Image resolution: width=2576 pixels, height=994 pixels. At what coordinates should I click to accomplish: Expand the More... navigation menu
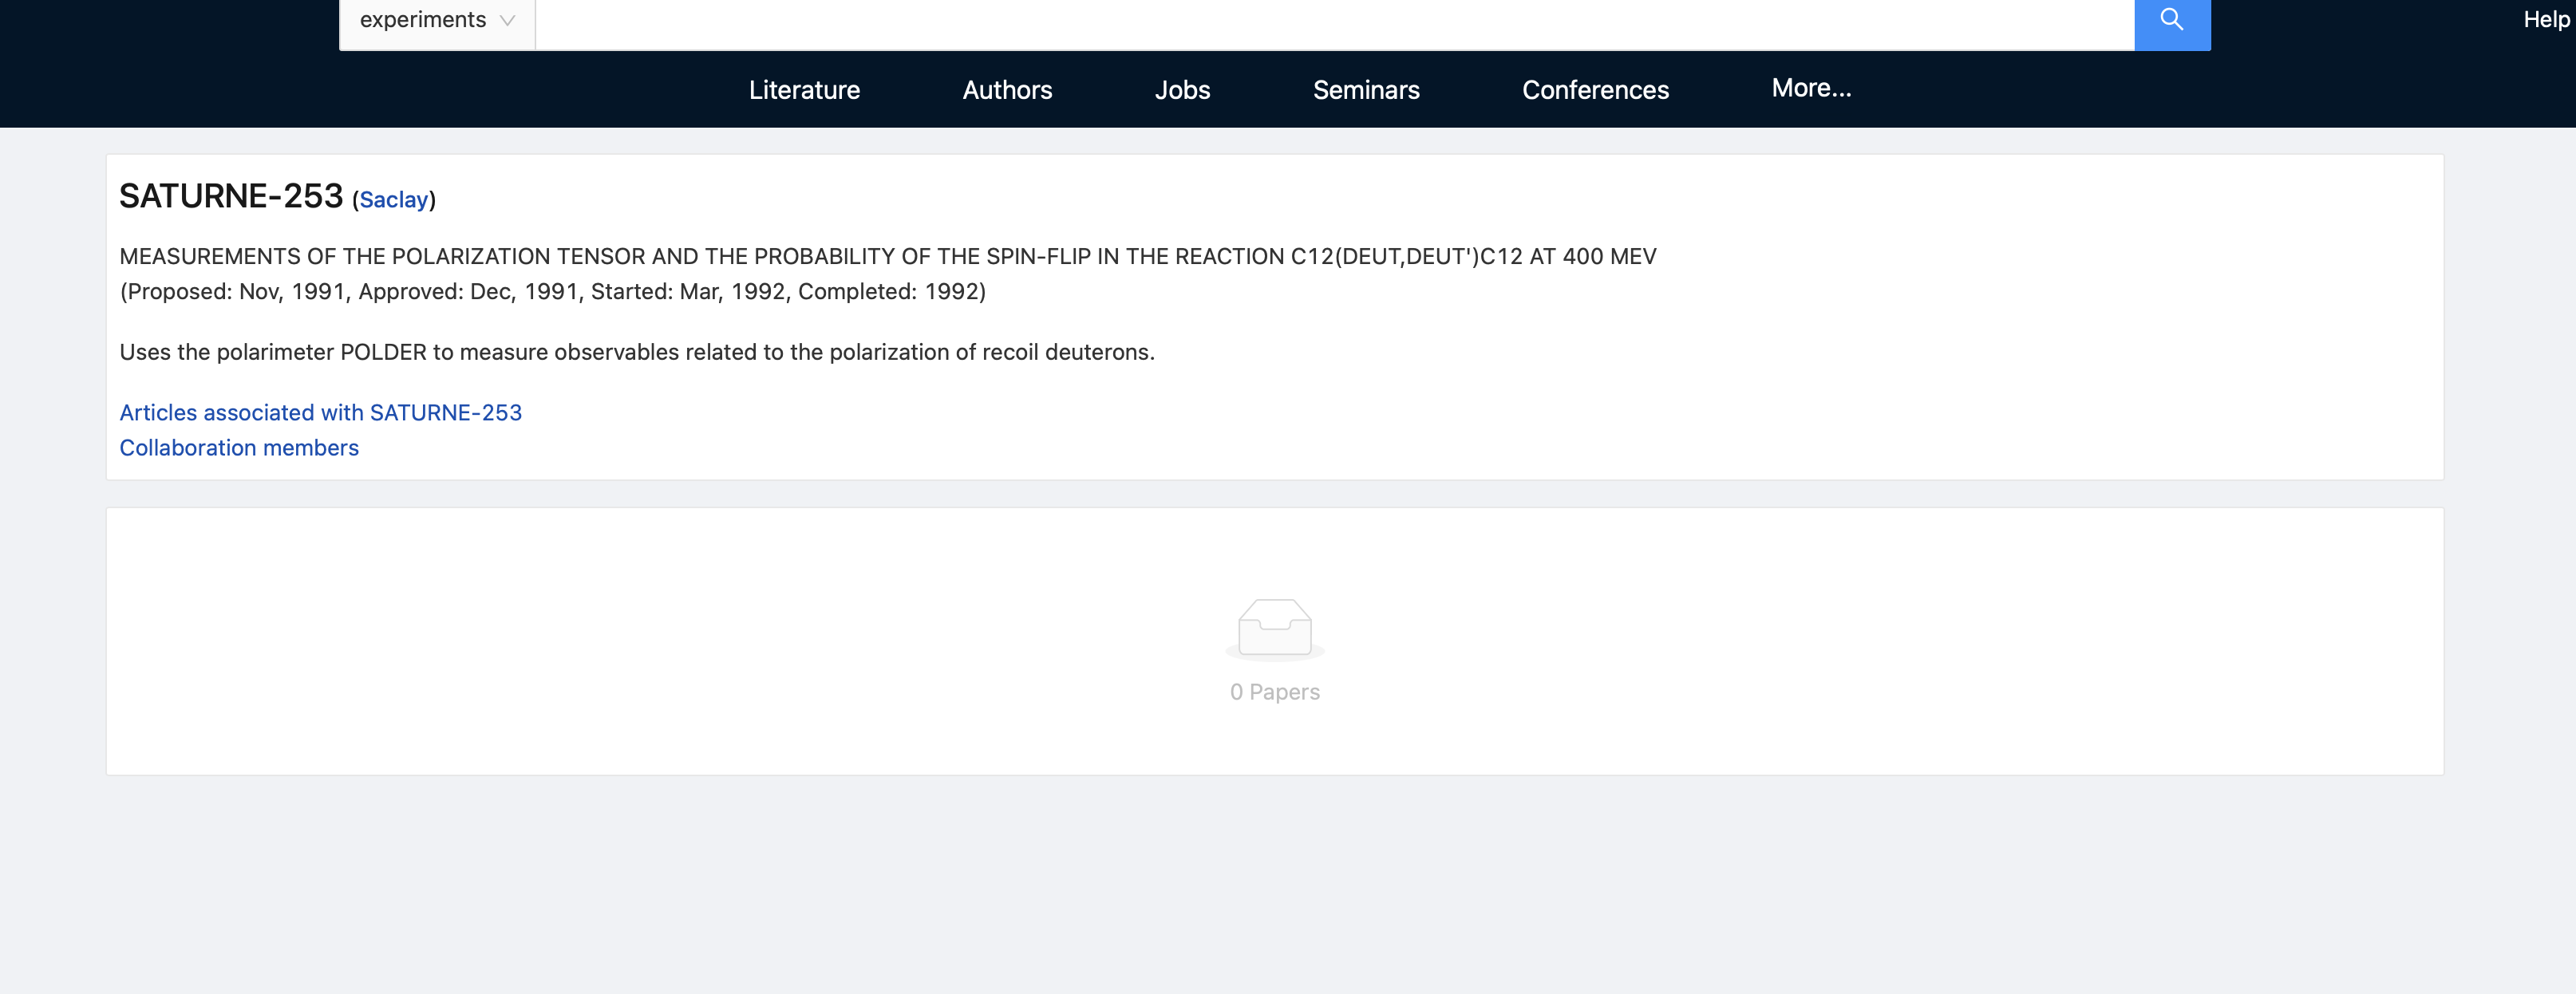pos(1810,88)
